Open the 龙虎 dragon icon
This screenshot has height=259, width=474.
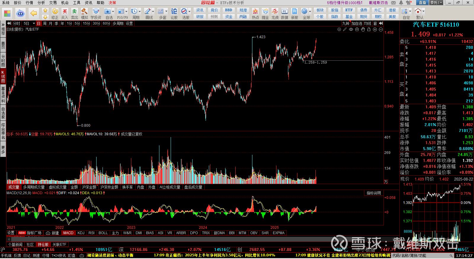pos(275,14)
